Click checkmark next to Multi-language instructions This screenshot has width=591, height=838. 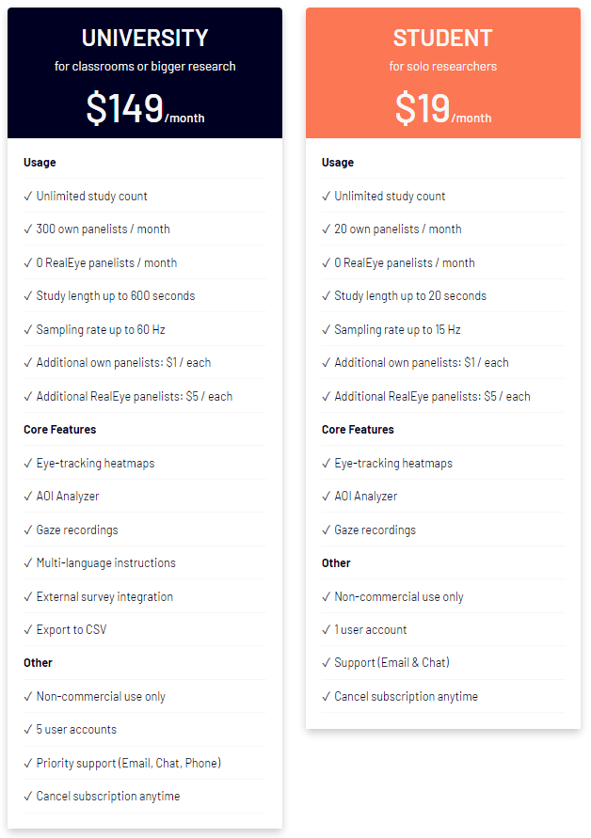28,563
